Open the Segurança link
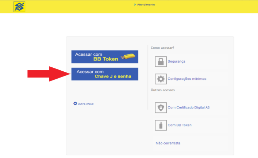This screenshot has width=258, height=158. pos(176,62)
